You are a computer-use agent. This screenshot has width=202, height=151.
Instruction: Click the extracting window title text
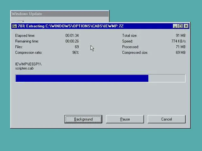click(71, 26)
